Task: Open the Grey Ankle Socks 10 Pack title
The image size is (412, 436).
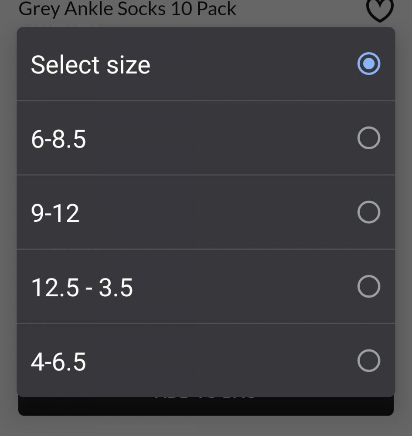Action: pyautogui.click(x=127, y=9)
